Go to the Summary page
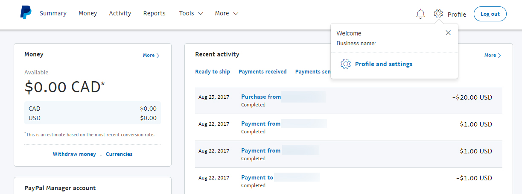522x194 pixels. click(x=53, y=13)
